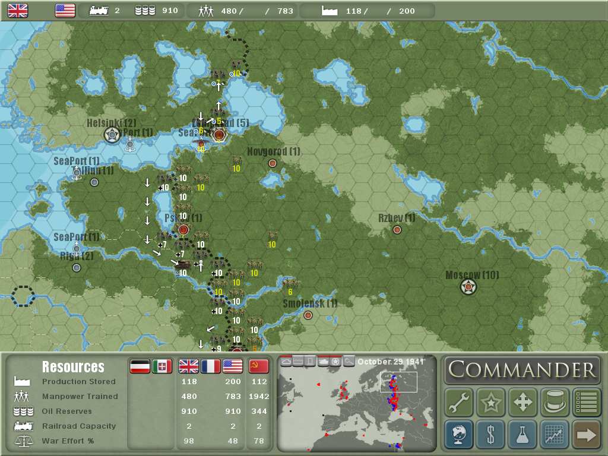This screenshot has width=608, height=456.
Task: Click the "Moscow (10)" map label
Action: (472, 275)
